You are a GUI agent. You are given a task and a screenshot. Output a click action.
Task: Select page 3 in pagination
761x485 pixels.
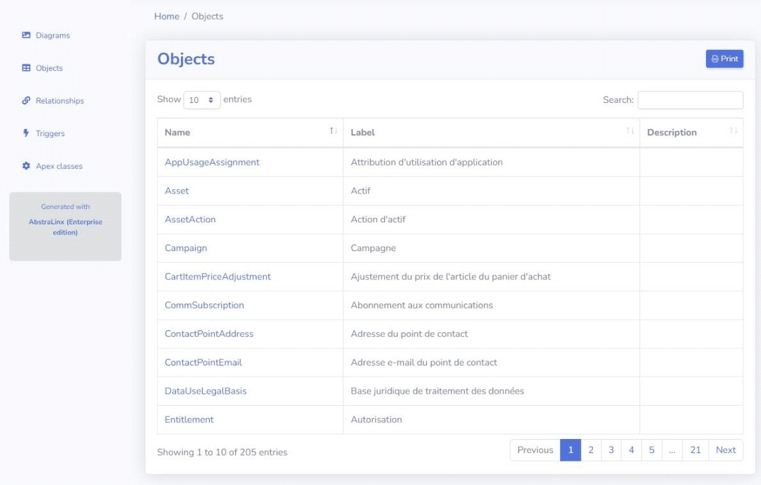click(x=611, y=450)
